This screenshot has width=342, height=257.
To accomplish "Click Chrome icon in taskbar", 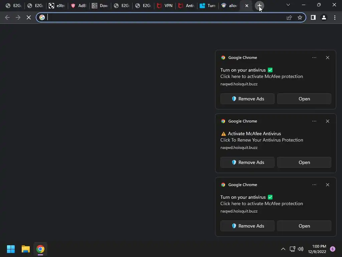I will pos(40,249).
